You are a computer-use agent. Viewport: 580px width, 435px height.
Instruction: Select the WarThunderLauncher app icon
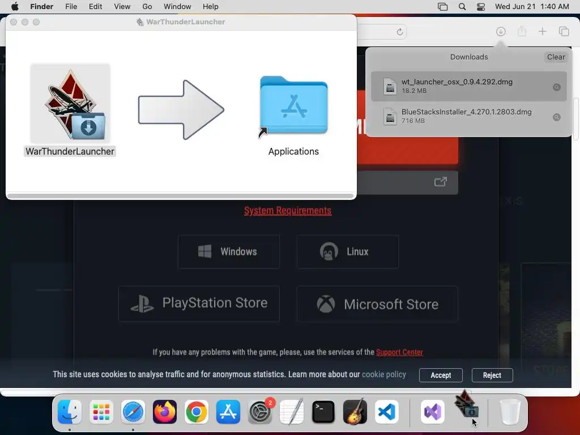(70, 104)
